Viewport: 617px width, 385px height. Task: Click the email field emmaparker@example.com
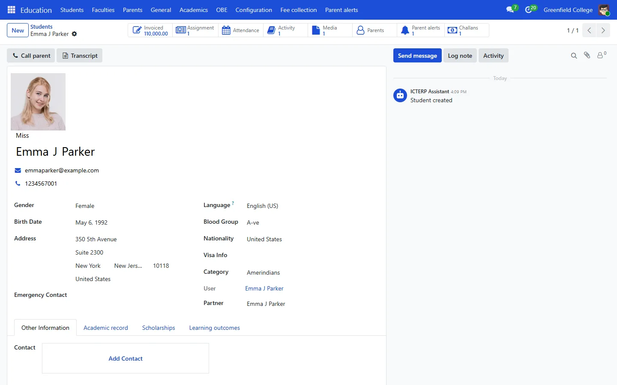tap(62, 170)
